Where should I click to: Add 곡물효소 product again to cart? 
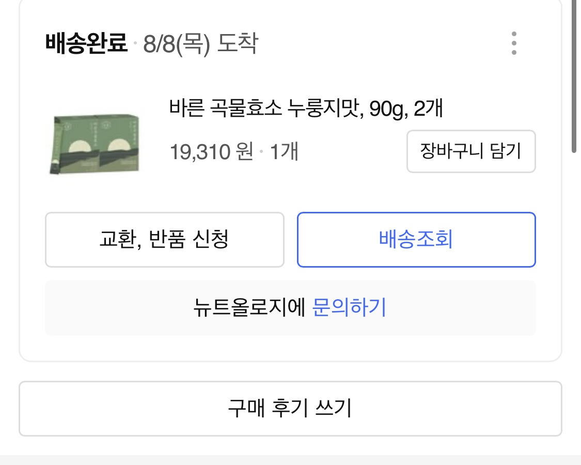[x=470, y=151]
